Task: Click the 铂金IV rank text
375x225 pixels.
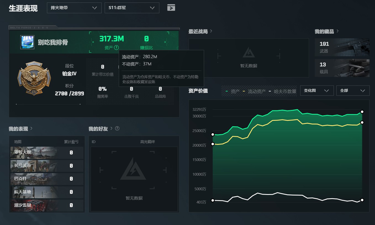Action: 69,74
